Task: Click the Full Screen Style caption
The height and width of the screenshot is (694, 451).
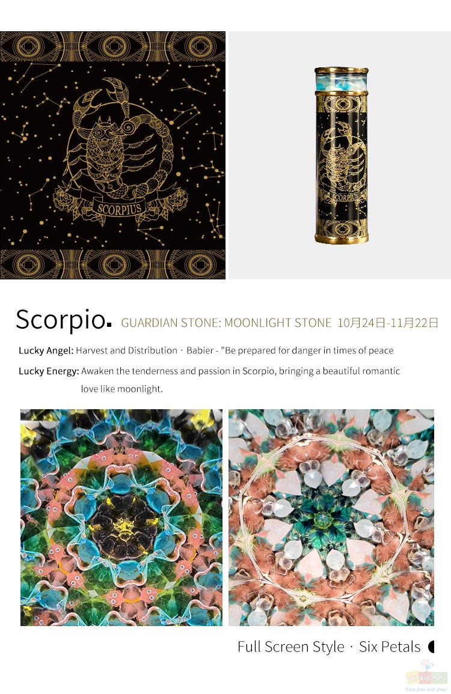Action: click(290, 647)
